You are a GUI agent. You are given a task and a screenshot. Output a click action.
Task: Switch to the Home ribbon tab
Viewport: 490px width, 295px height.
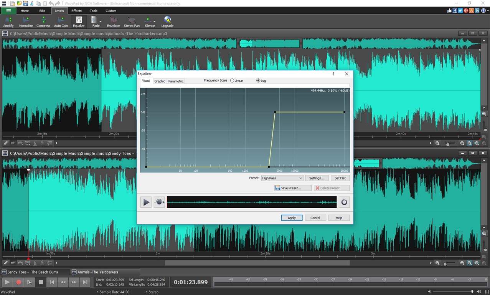point(25,11)
